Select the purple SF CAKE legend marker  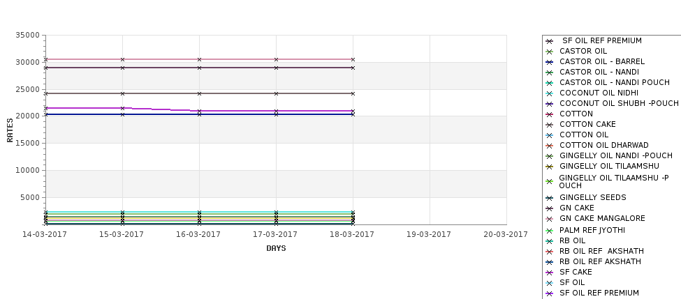[550, 273]
